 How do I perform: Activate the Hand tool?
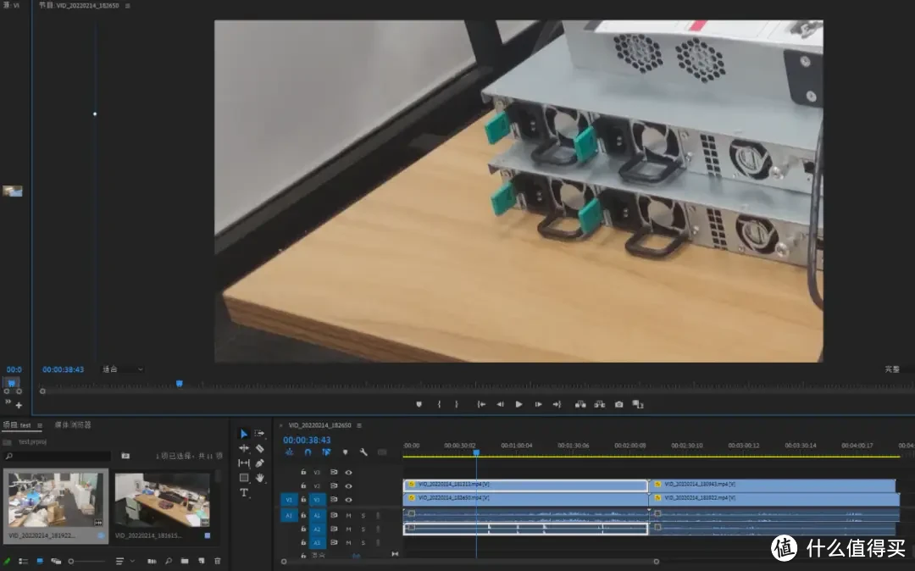(259, 478)
